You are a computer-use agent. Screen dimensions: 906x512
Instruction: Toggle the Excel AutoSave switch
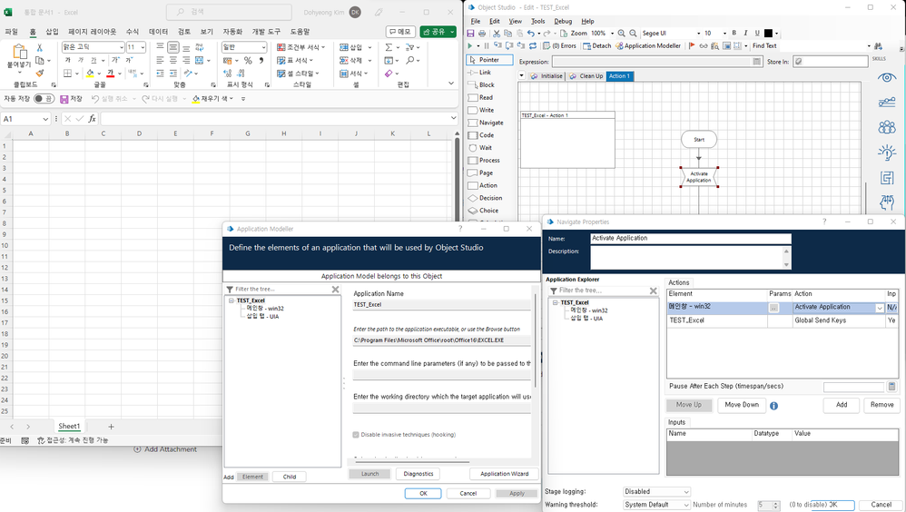43,98
